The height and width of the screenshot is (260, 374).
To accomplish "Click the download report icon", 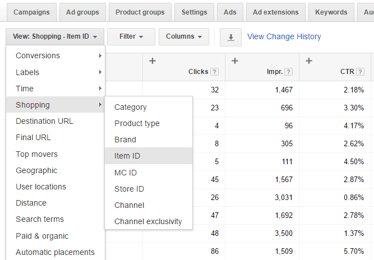I will [x=230, y=37].
